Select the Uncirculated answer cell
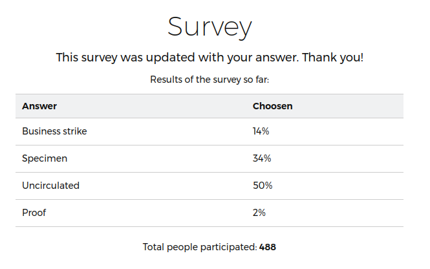This screenshot has width=430, height=269. pyautogui.click(x=50, y=186)
